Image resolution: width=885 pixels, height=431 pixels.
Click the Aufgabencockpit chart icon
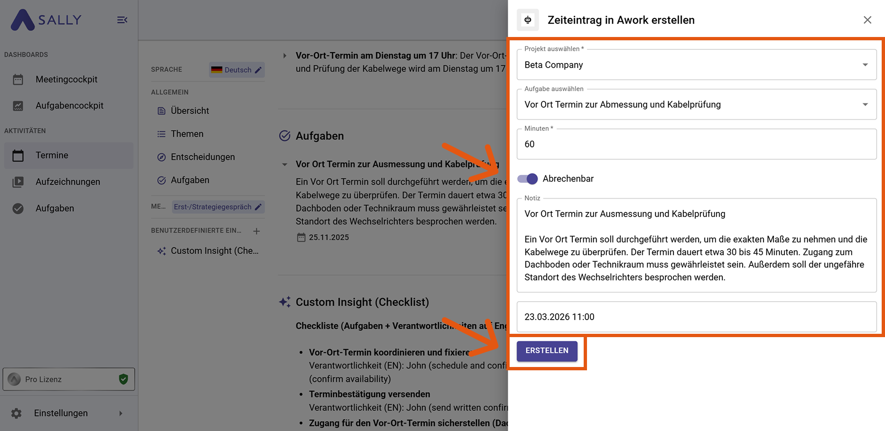18,106
